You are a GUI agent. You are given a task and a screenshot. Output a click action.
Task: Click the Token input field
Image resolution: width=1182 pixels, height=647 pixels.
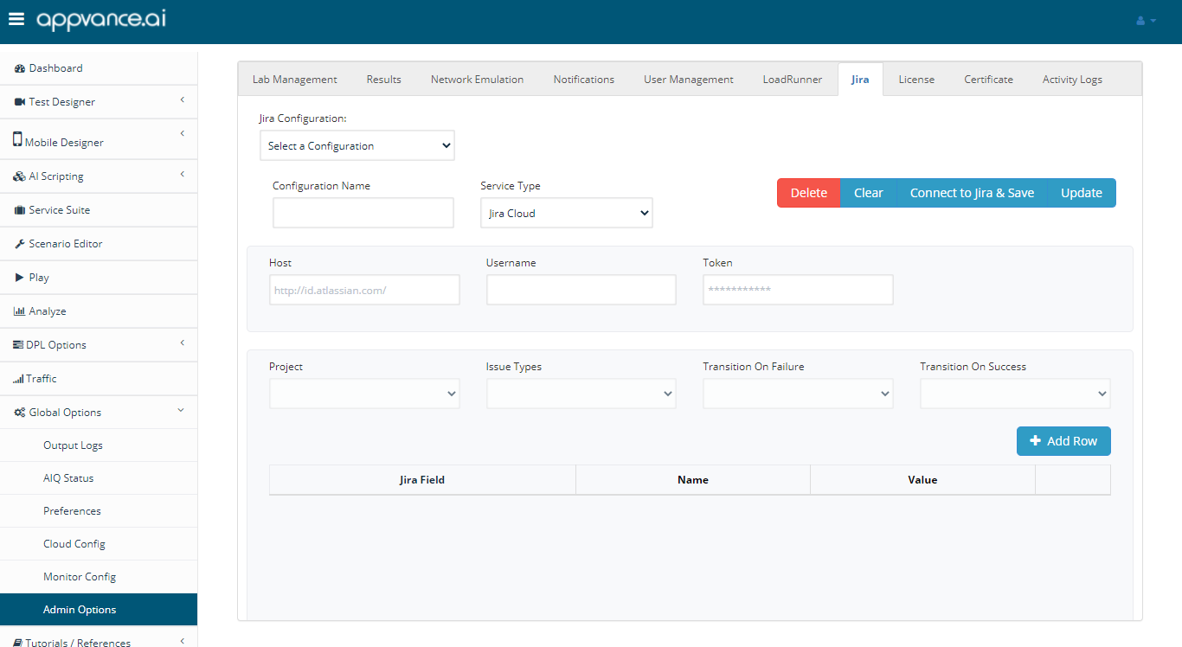(x=798, y=290)
